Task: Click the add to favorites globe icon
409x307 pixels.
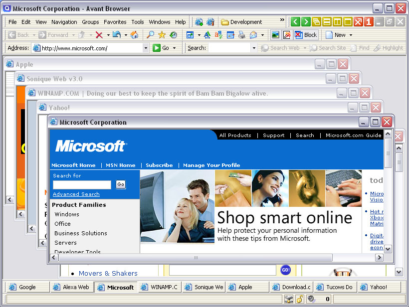Action: 199,22
